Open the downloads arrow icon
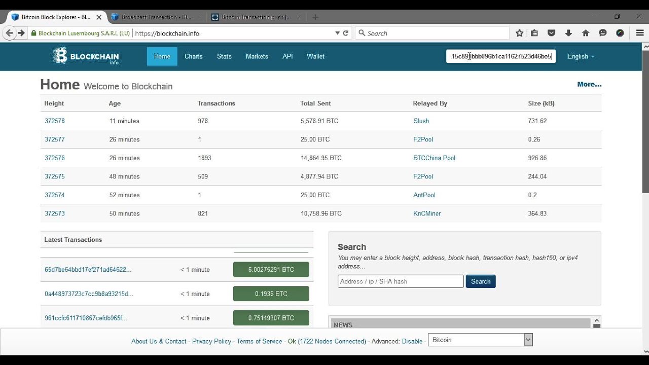Image resolution: width=649 pixels, height=365 pixels. [x=568, y=33]
